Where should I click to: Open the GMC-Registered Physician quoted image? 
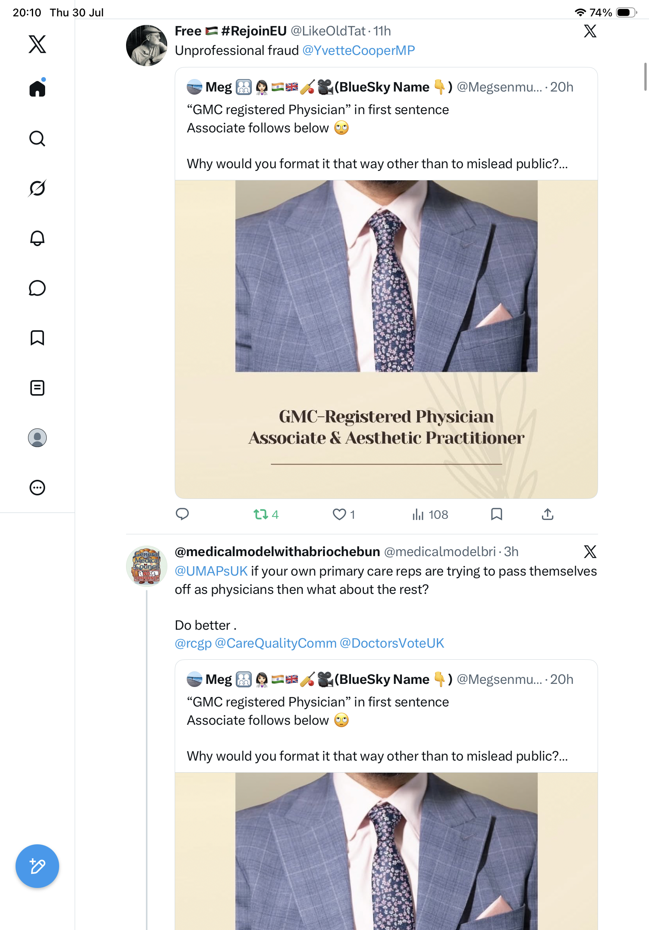coord(386,340)
